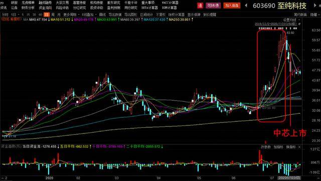Open the 设置均线 dropdown
321x181 pixels.
pos(291,20)
